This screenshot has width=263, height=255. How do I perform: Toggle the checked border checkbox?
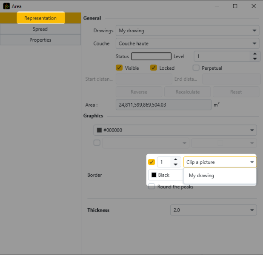click(152, 162)
